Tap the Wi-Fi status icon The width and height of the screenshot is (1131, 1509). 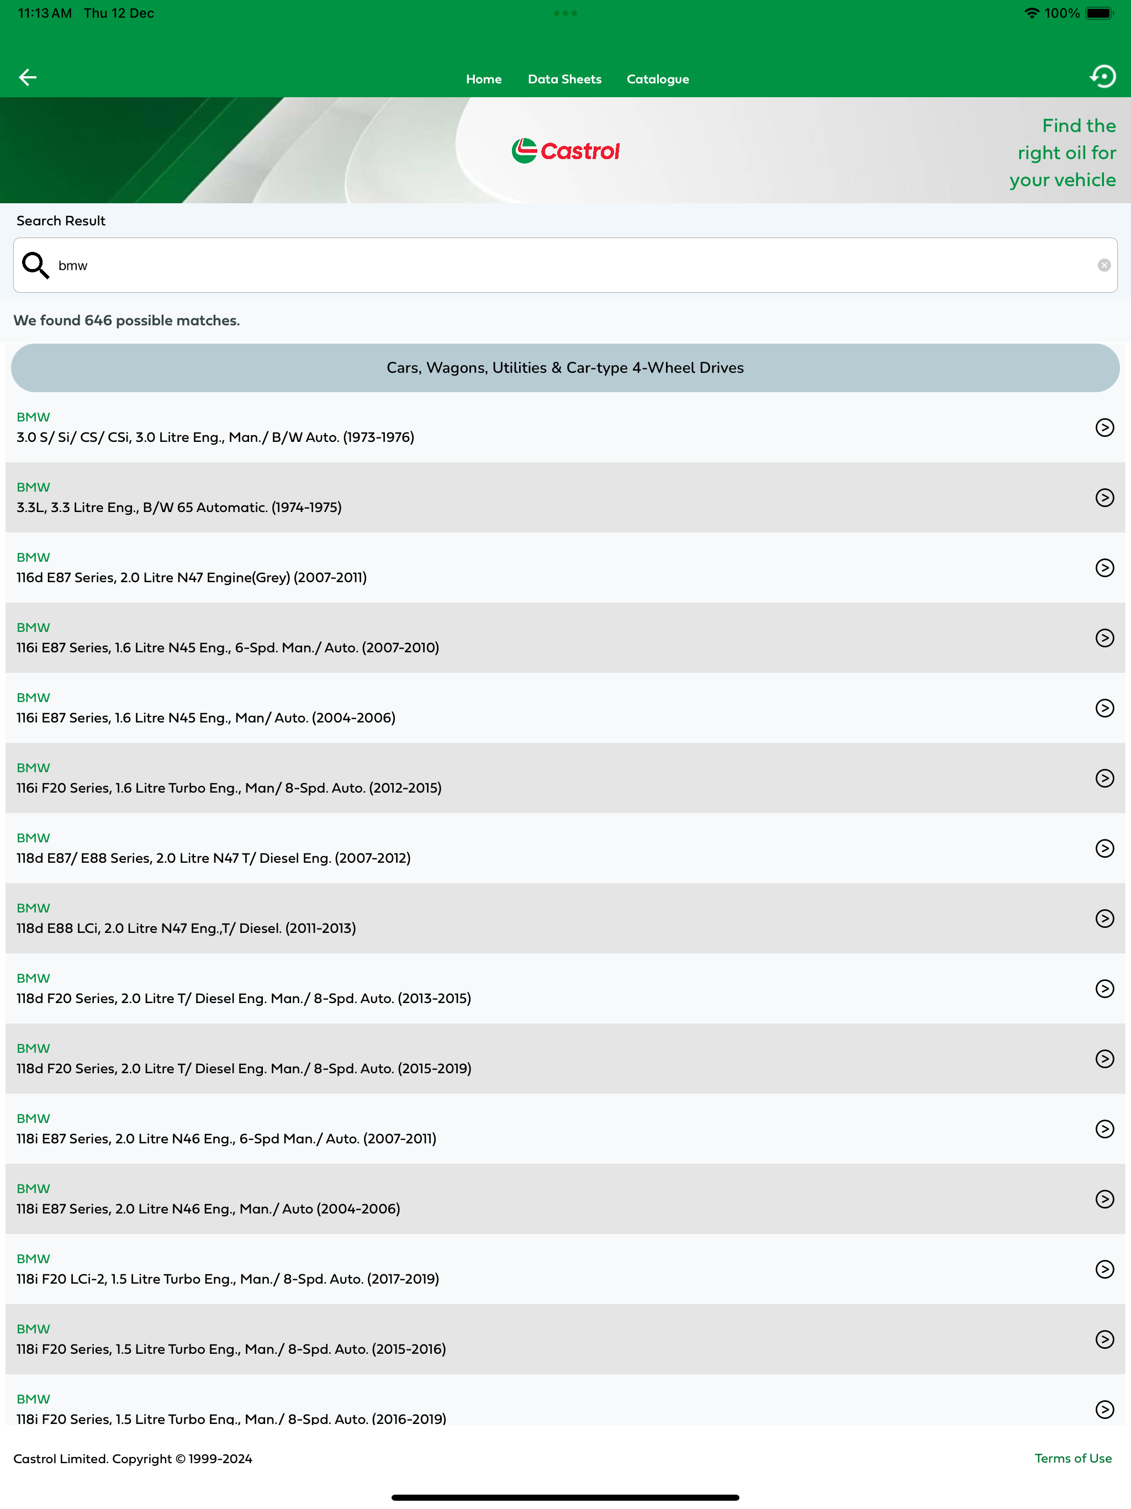coord(1032,13)
